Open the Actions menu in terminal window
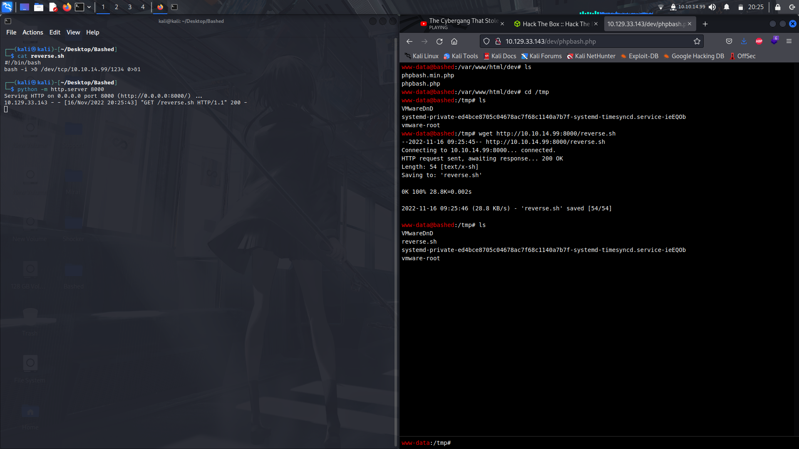The width and height of the screenshot is (799, 449). (32, 32)
